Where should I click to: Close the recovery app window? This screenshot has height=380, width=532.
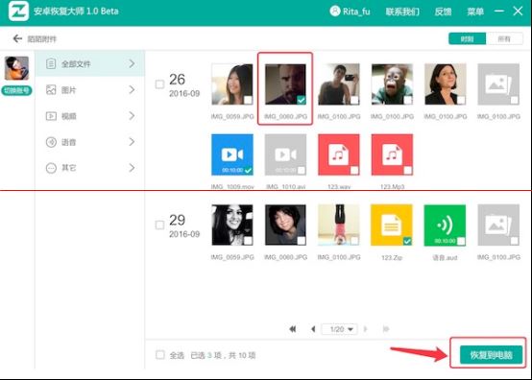(518, 12)
